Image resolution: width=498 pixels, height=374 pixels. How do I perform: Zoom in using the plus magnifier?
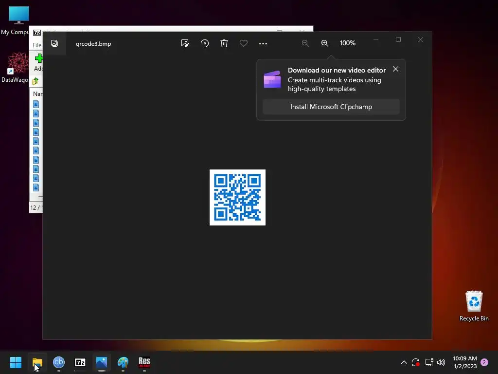click(x=324, y=43)
